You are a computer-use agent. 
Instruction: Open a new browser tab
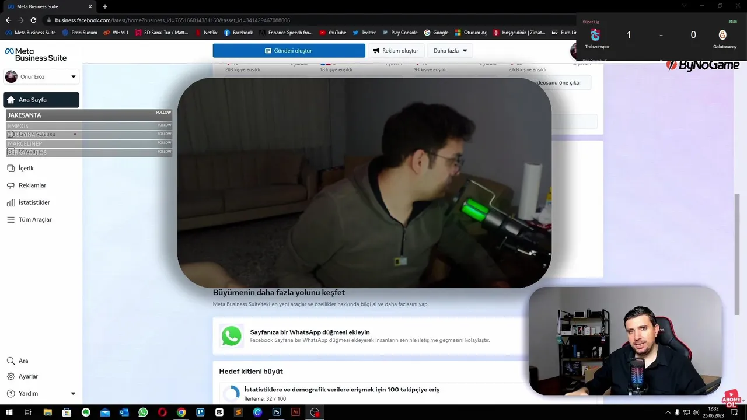[105, 6]
